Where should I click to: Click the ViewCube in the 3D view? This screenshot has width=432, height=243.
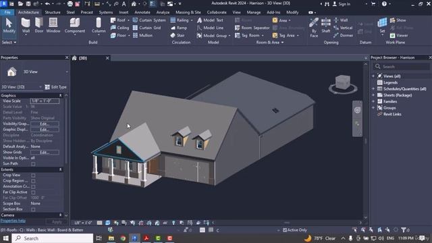343,82
